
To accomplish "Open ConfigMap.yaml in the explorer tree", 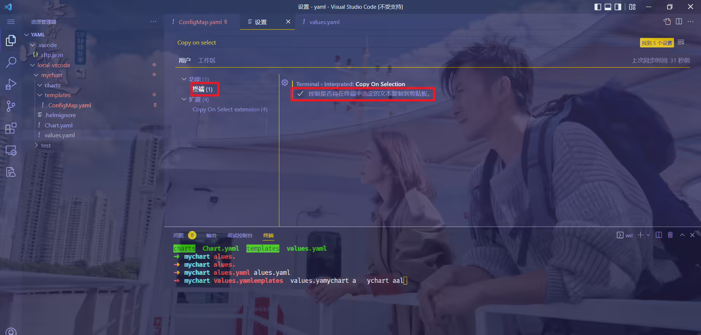I will click(70, 105).
